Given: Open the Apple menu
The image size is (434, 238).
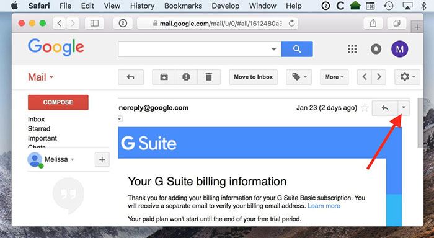Looking at the screenshot, I should [14, 6].
